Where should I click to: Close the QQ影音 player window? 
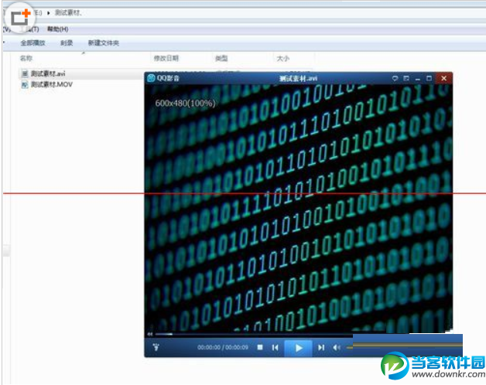444,78
